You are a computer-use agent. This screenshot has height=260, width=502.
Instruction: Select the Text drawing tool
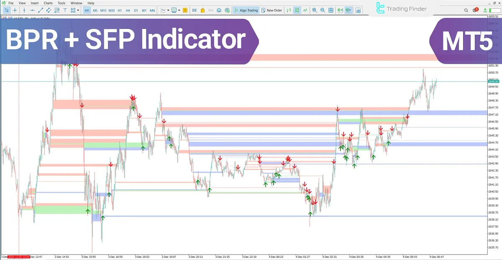coord(64,10)
